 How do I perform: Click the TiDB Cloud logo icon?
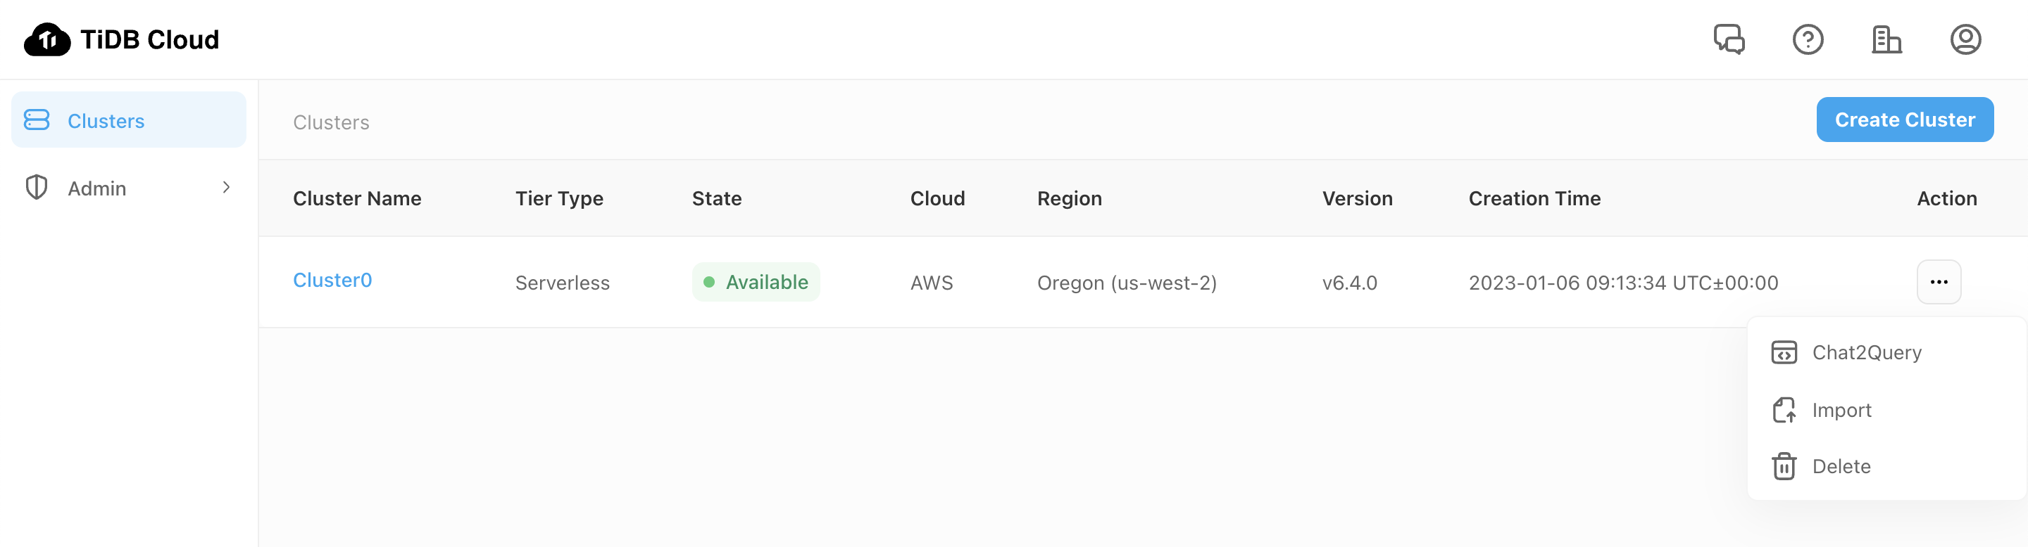click(47, 39)
